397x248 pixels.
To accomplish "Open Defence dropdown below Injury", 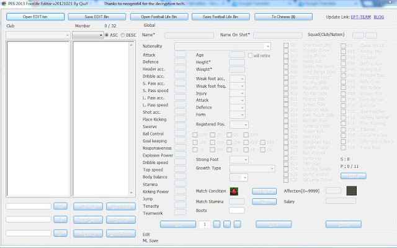I will pyautogui.click(x=237, y=108).
